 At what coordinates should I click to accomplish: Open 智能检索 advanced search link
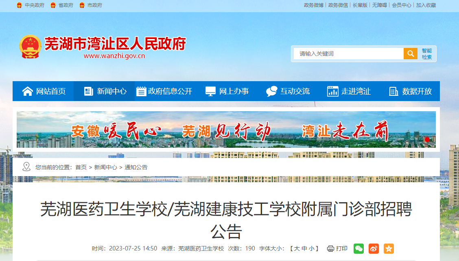pos(427,54)
